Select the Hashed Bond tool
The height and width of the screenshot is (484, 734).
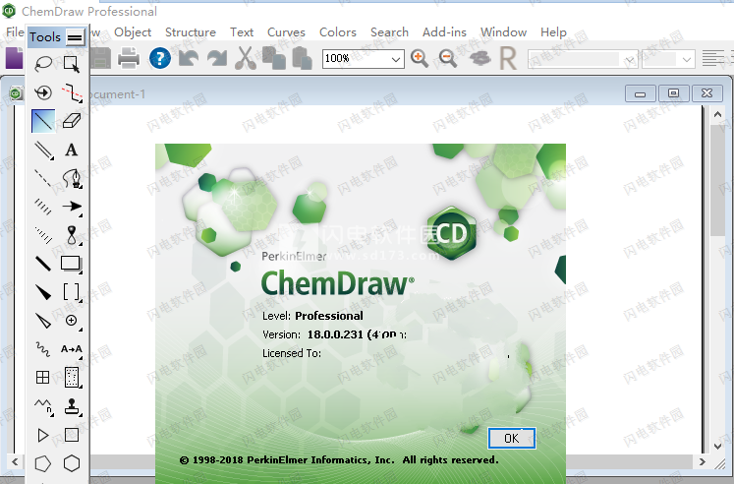(x=43, y=207)
